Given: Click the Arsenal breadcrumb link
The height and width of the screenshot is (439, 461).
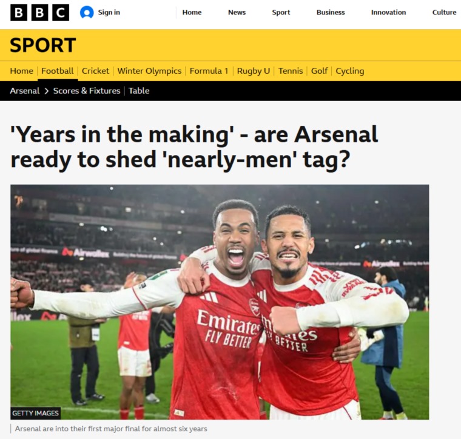Looking at the screenshot, I should click(x=25, y=91).
